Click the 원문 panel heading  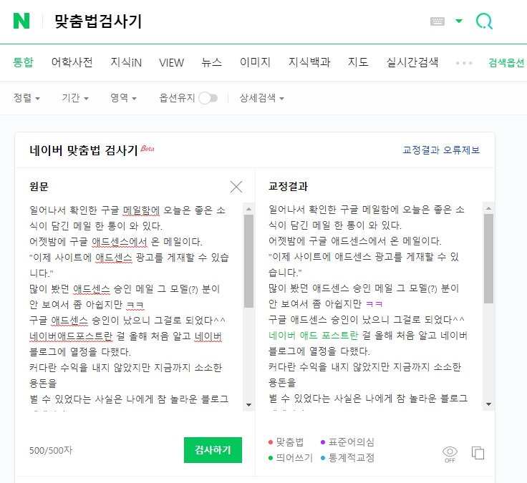[39, 187]
